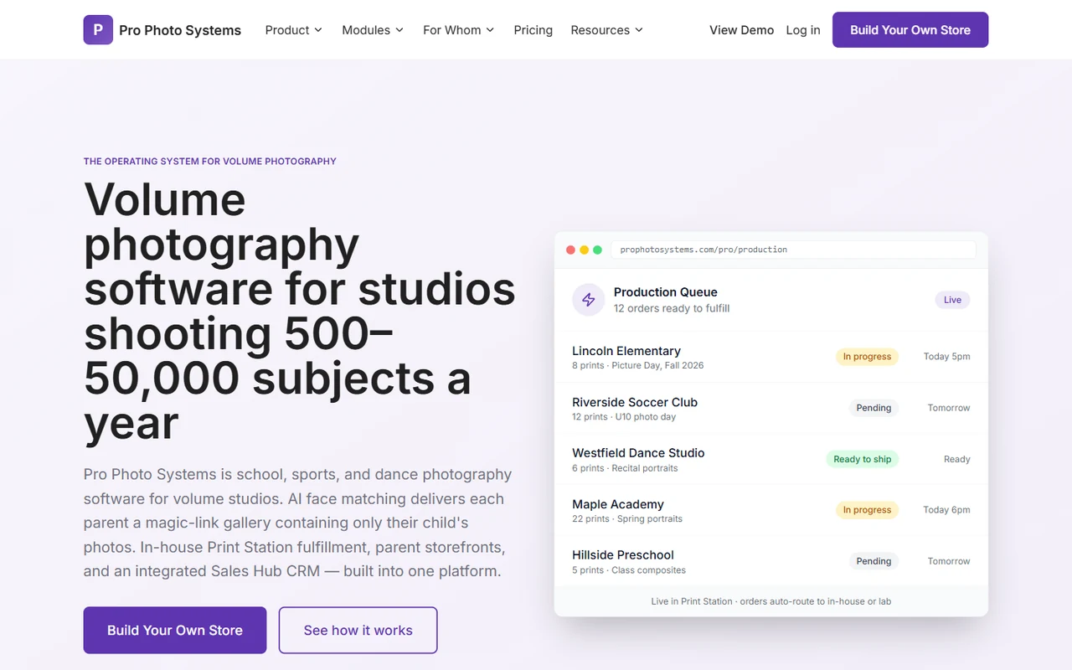Click the red dot in the mock browser window
Image resolution: width=1072 pixels, height=670 pixels.
(x=571, y=250)
